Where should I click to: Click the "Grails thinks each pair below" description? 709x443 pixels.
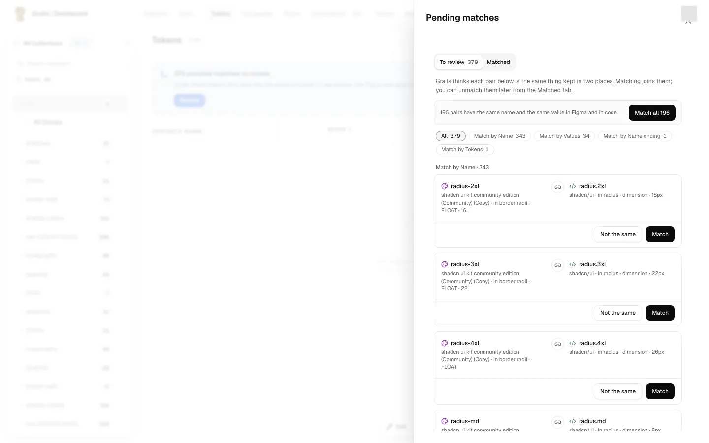click(x=554, y=86)
